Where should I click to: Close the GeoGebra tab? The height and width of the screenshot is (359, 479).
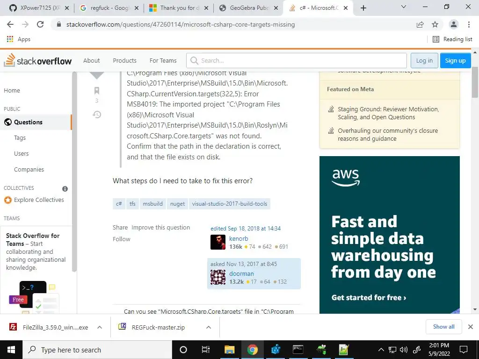(276, 8)
